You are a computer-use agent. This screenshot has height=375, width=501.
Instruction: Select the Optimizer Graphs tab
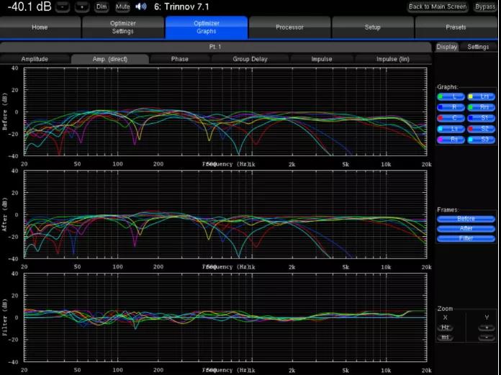point(207,27)
